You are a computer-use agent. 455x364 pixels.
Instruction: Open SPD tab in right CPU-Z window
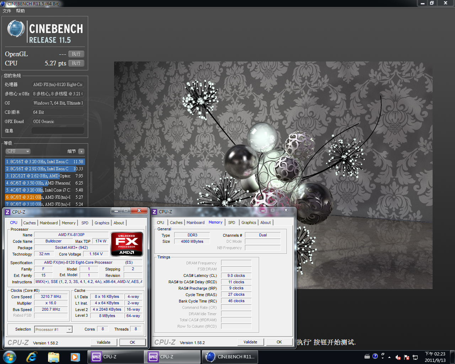click(x=232, y=223)
